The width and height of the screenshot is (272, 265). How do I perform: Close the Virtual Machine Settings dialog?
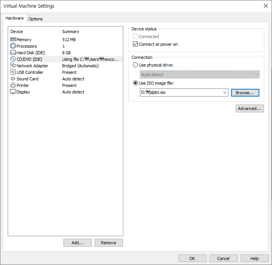point(265,6)
